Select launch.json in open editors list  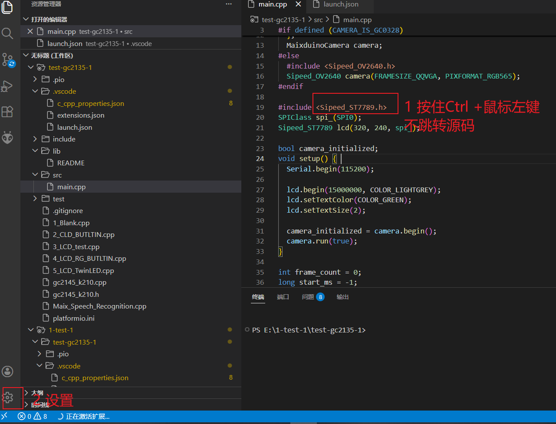tap(131, 43)
